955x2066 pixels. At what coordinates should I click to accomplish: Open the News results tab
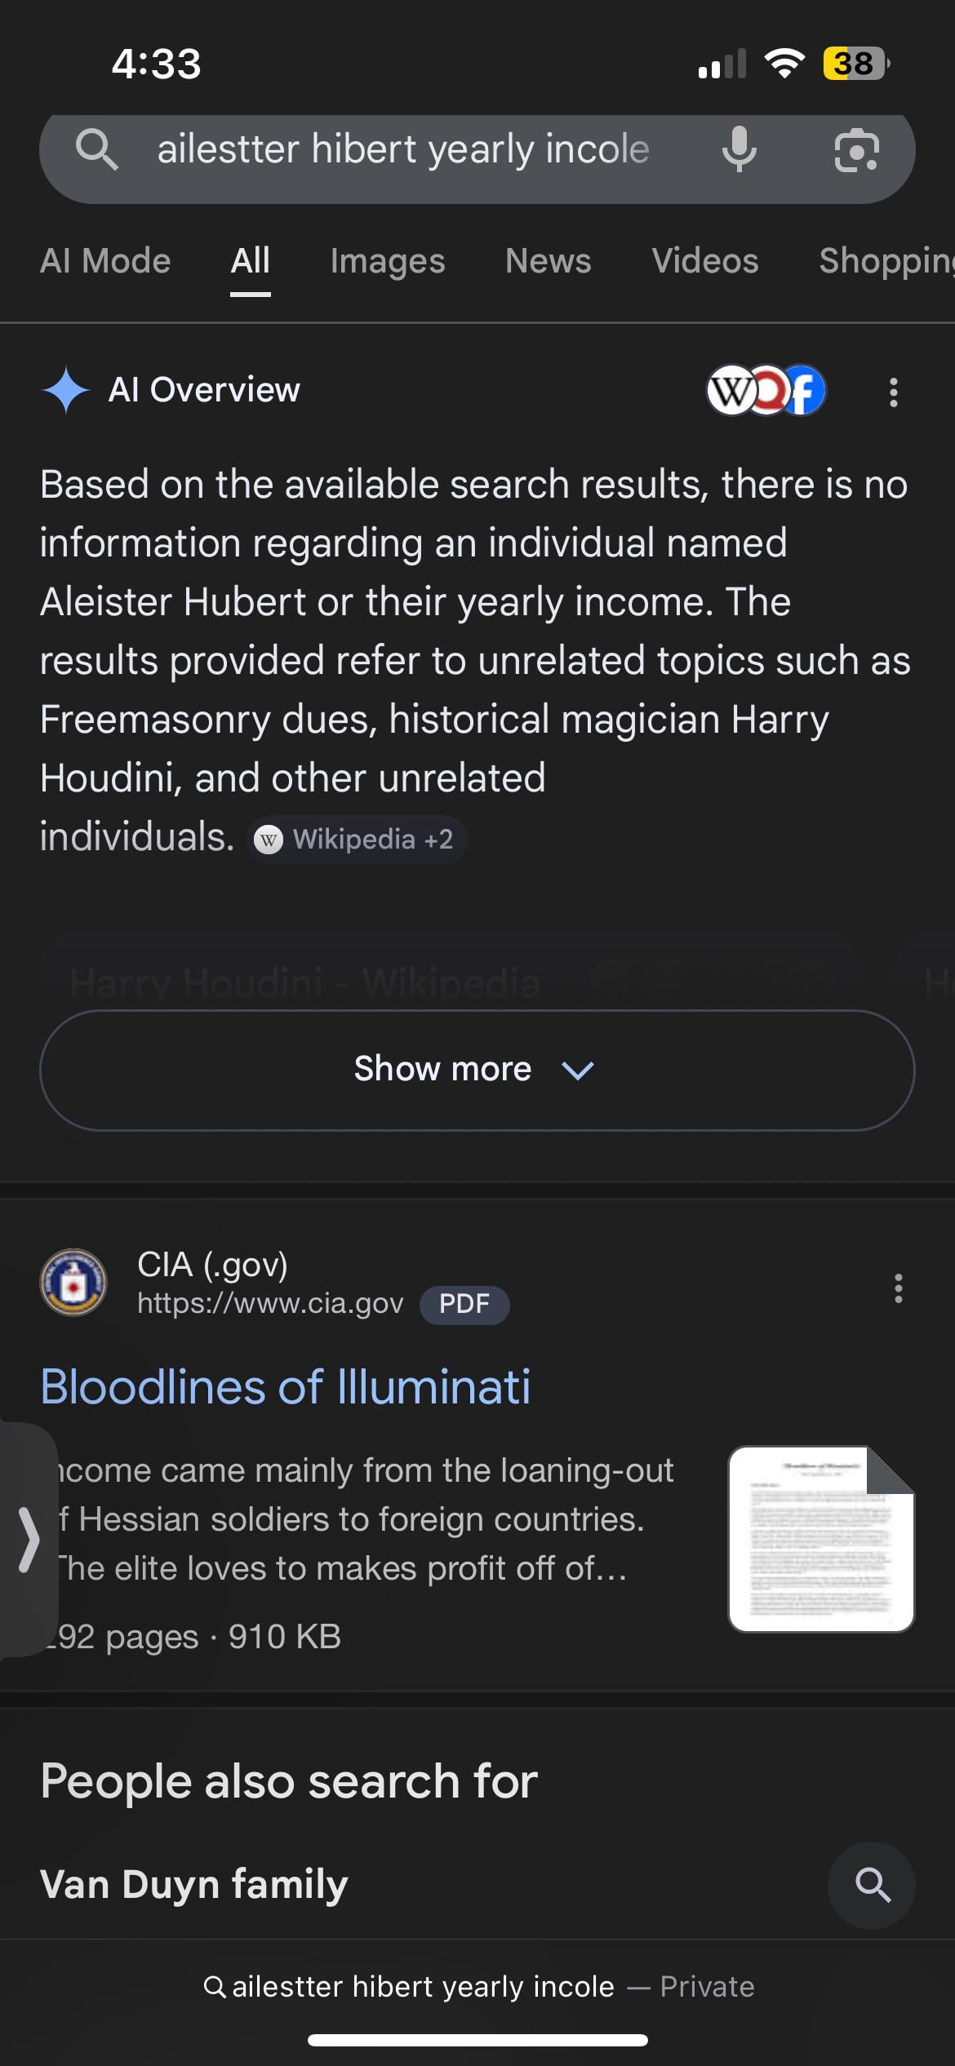(548, 261)
